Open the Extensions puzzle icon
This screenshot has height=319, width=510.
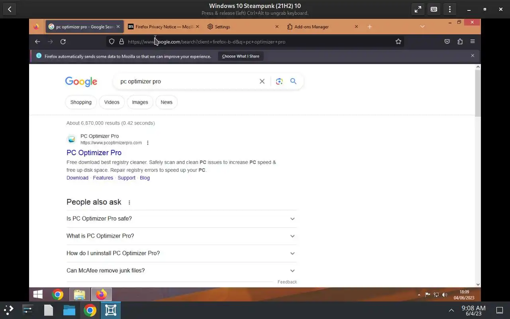point(460,41)
